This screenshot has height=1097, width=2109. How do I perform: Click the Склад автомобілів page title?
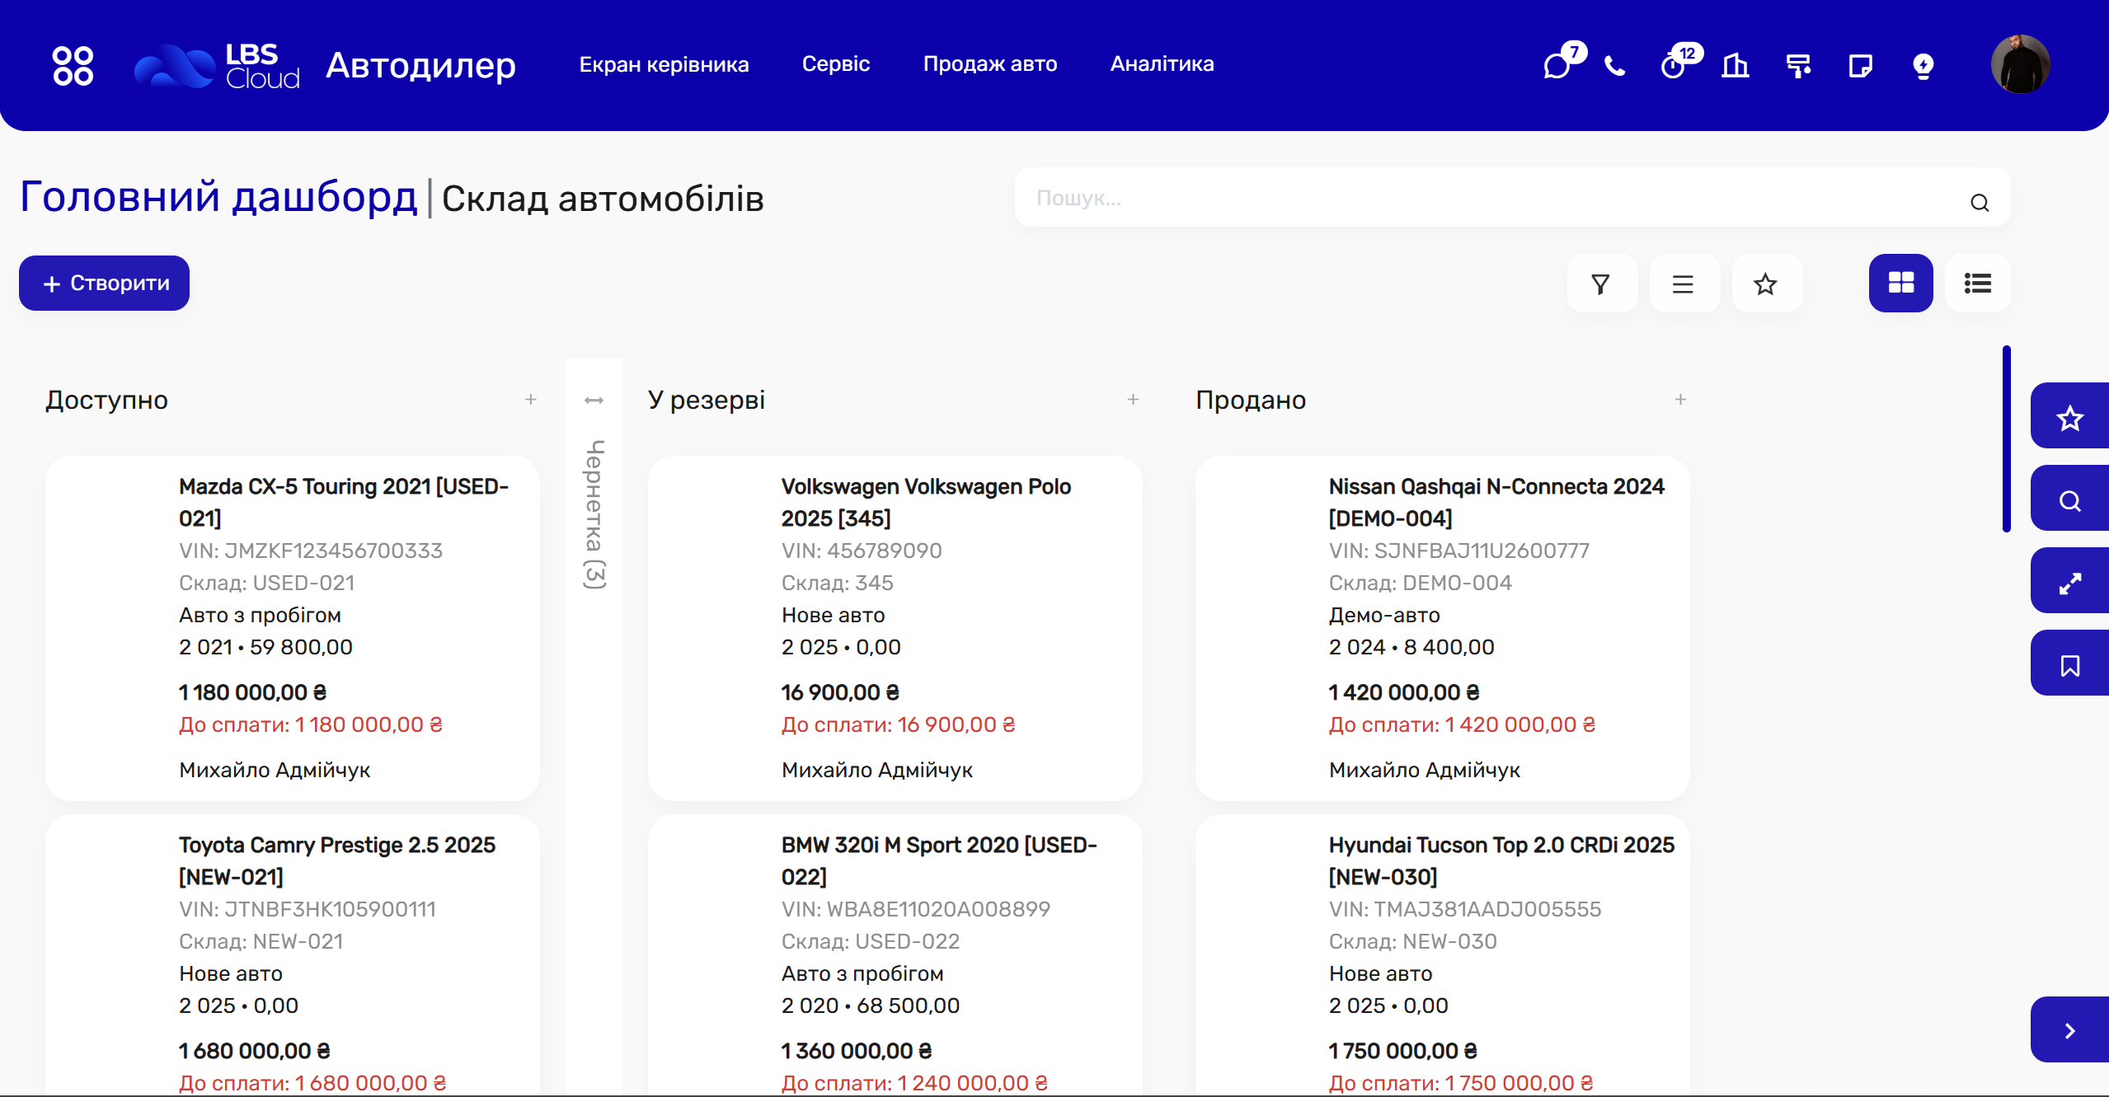[x=604, y=199]
